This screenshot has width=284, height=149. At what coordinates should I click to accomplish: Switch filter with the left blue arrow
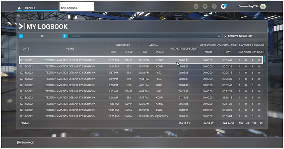click(x=21, y=36)
